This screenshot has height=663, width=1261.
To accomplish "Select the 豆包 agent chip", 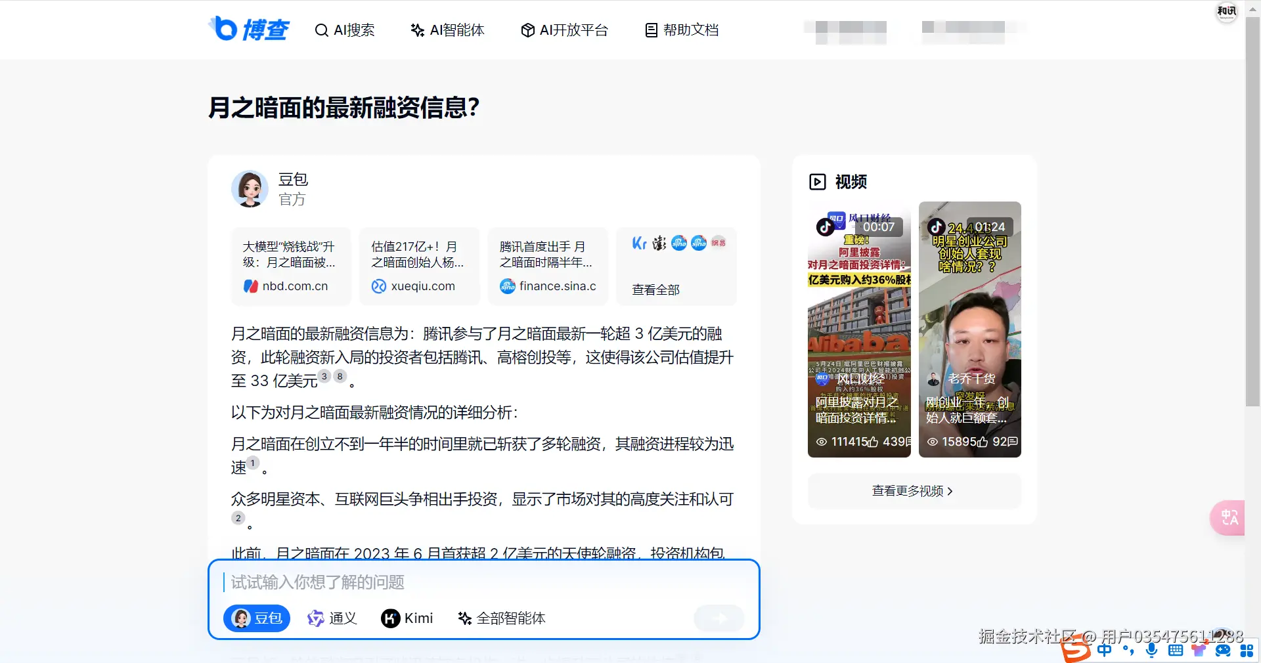I will point(257,618).
